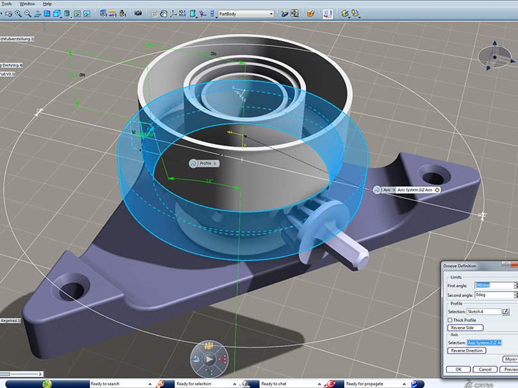Click the Reverse Side button
518x388 pixels.
(x=465, y=327)
